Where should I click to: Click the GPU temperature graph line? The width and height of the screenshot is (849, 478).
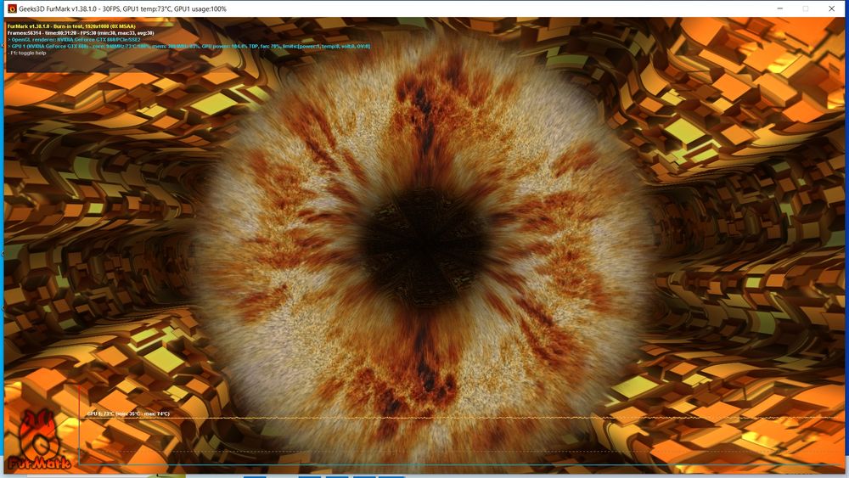click(x=460, y=418)
